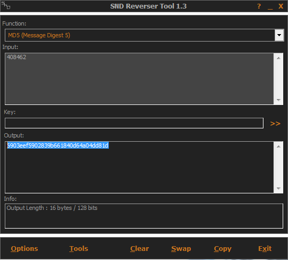Click the Output scrollbar up arrow
This screenshot has height=260, width=288.
click(278, 147)
